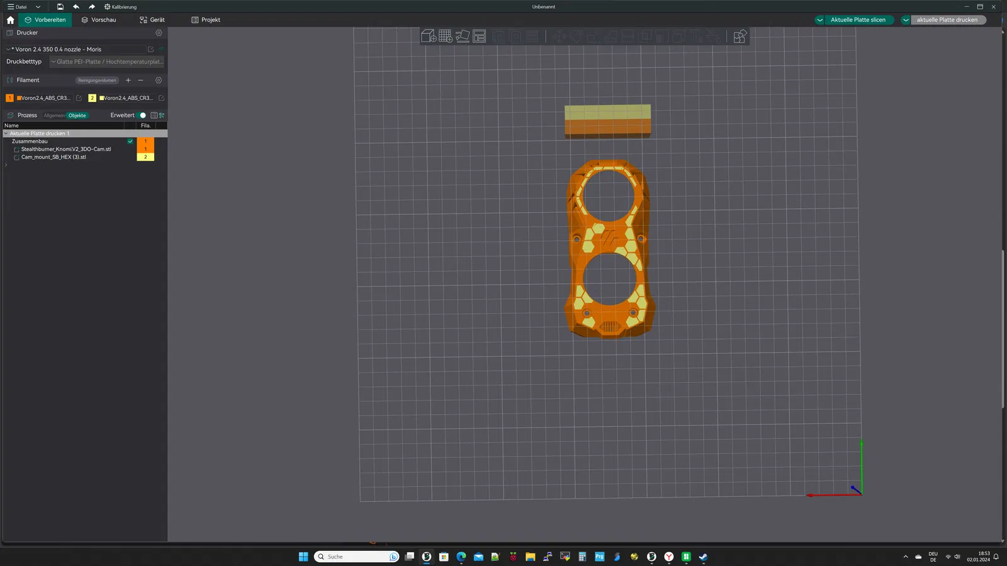
Task: Edit filament 2 preset
Action: tap(161, 98)
